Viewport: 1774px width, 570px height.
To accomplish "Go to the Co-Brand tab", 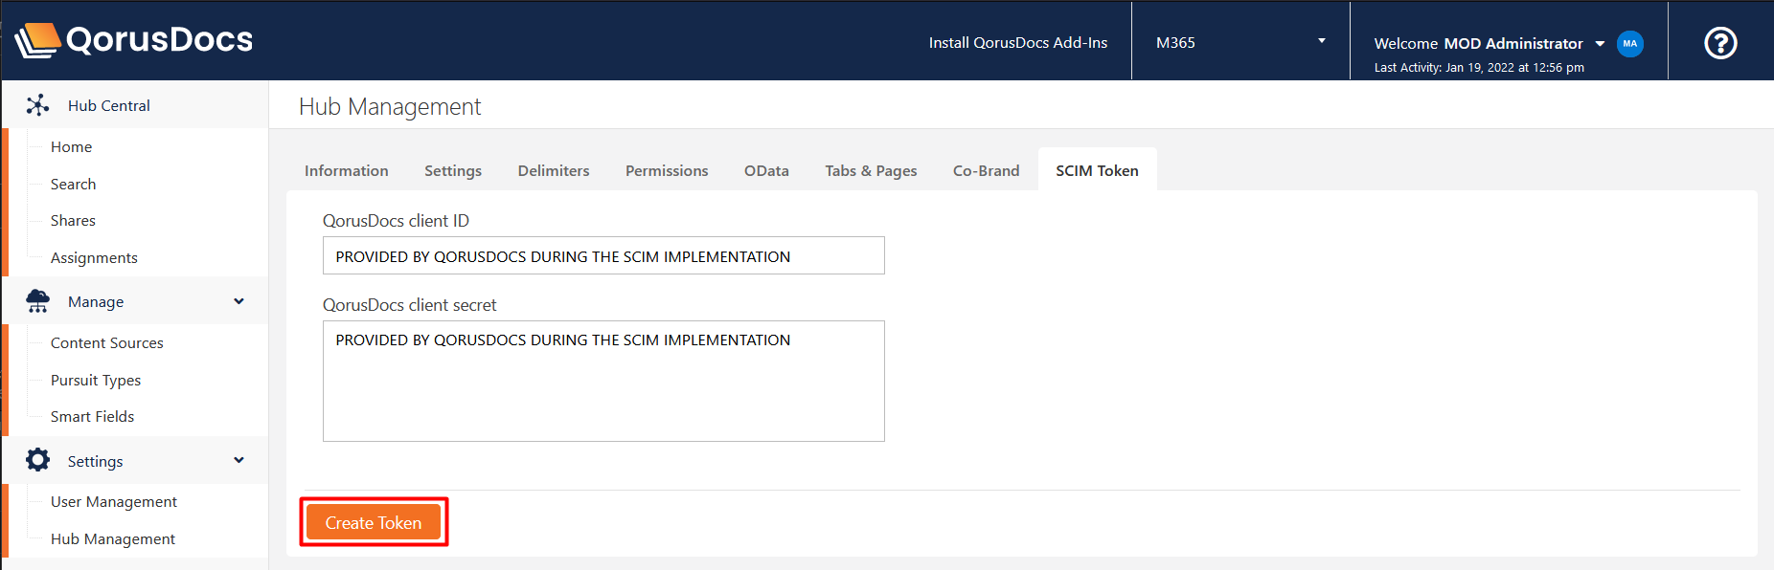I will click(x=986, y=170).
